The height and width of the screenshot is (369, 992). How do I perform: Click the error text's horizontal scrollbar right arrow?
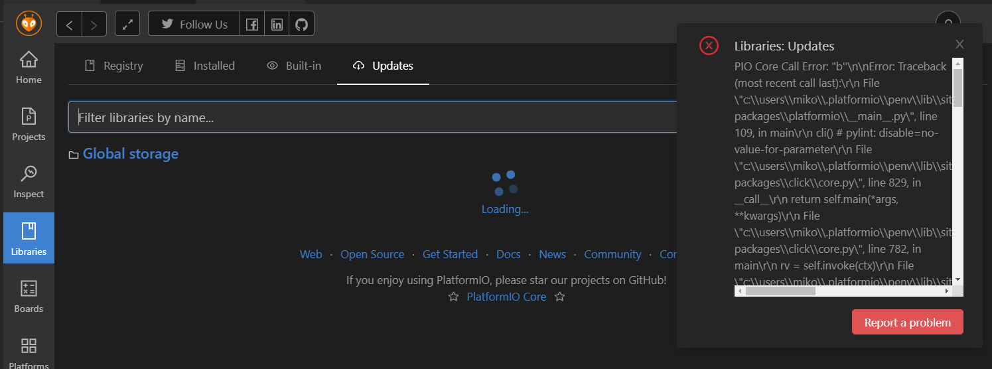point(947,291)
